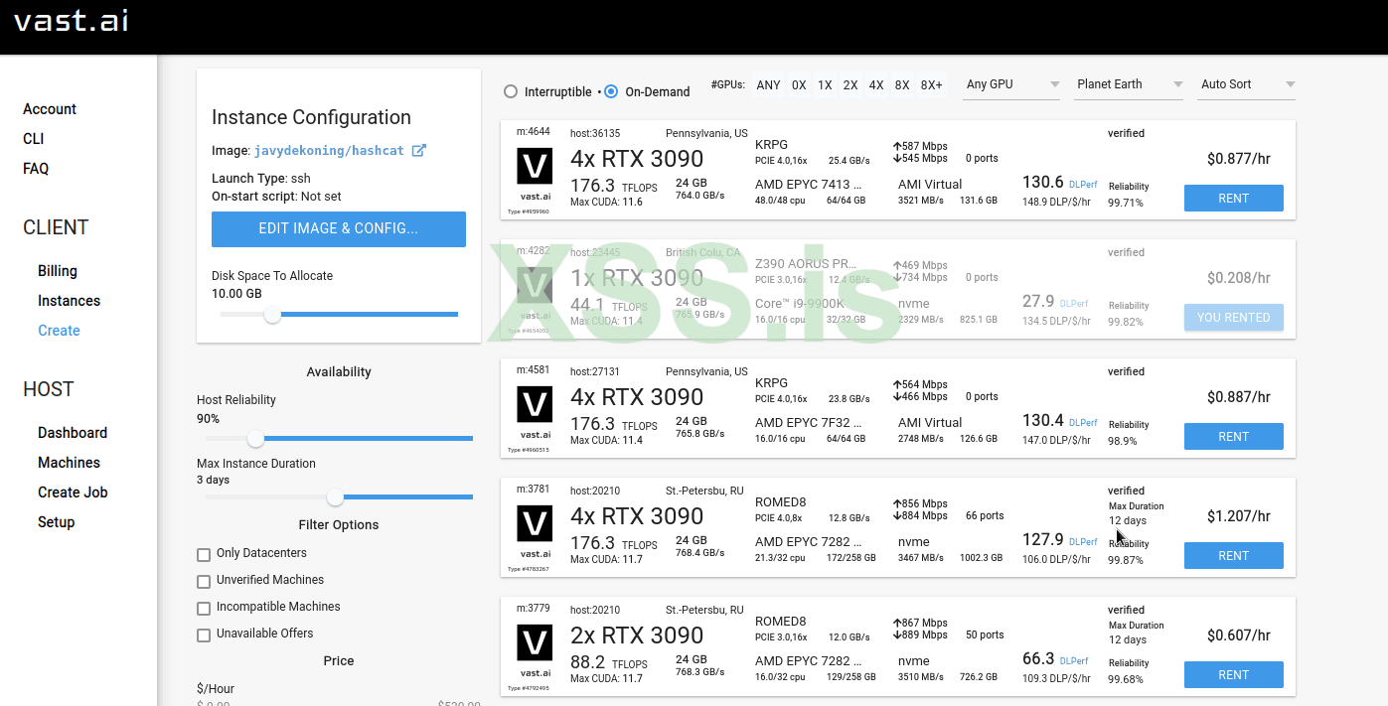The height and width of the screenshot is (706, 1388).
Task: Click Reliability value 99.71%
Action: click(x=1126, y=203)
